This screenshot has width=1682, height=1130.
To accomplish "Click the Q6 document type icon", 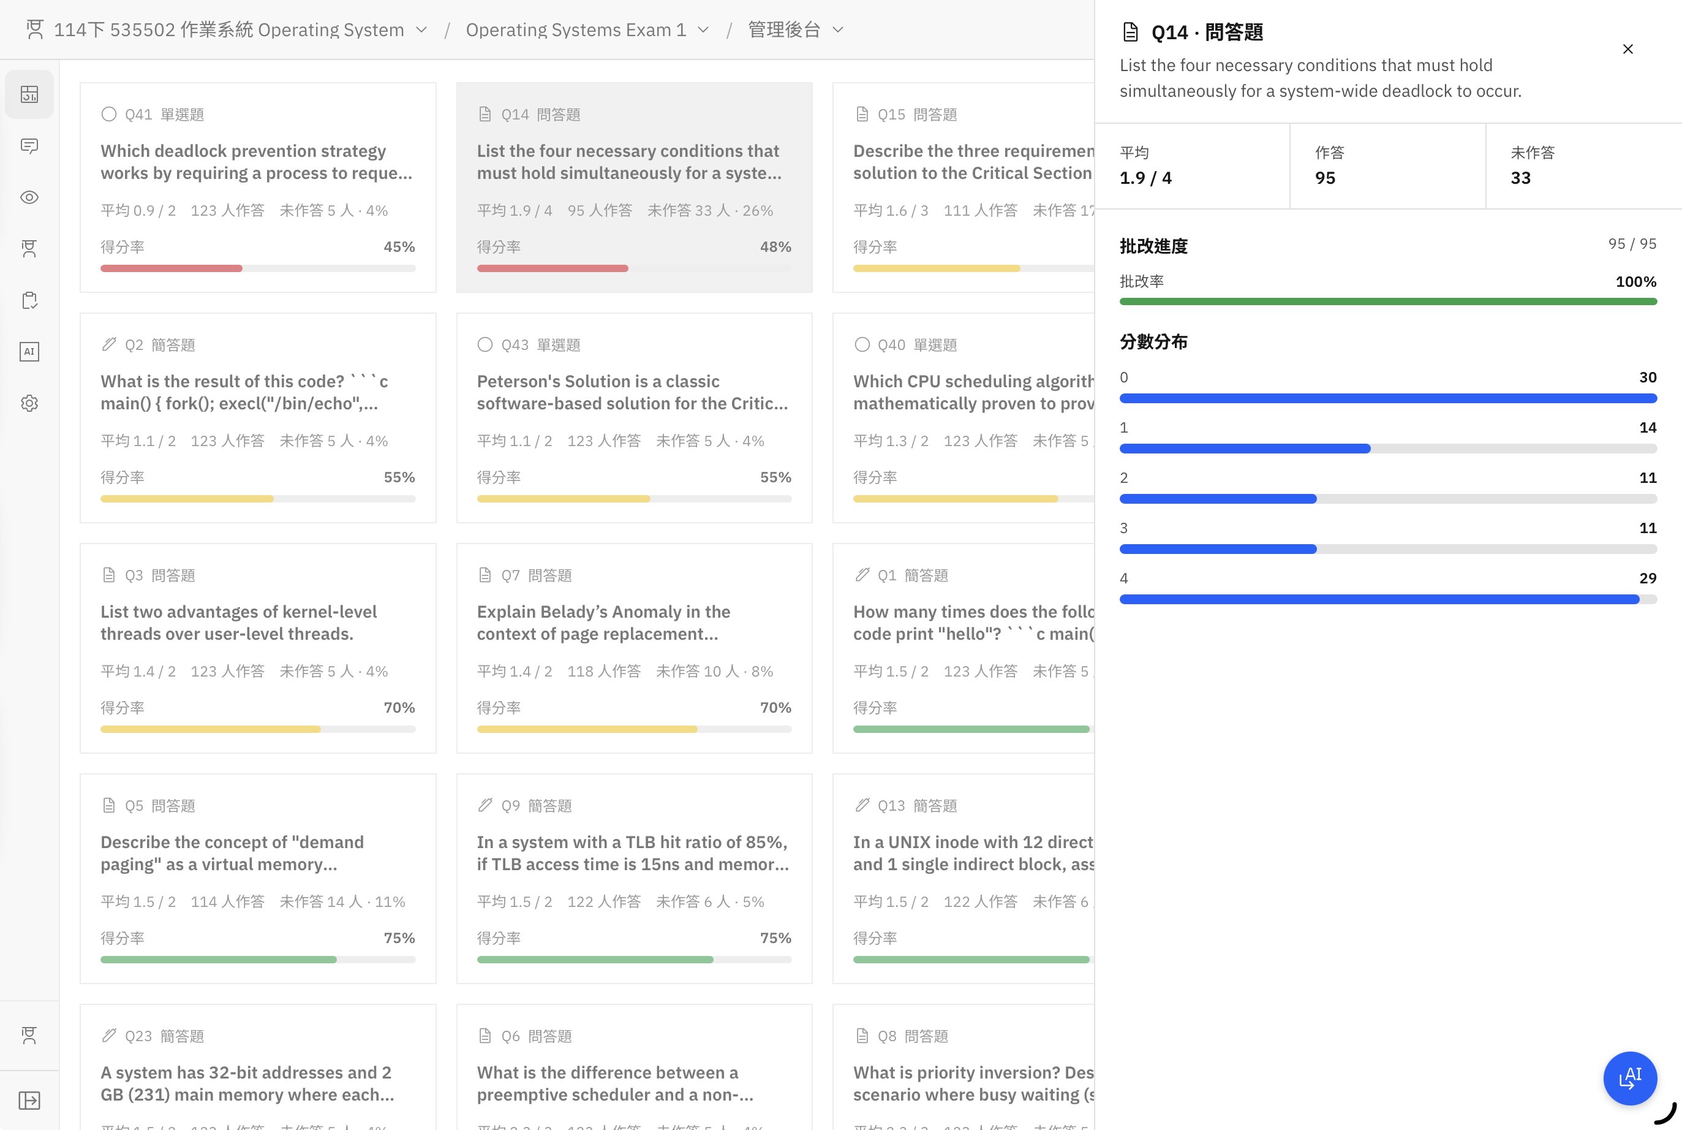I will tap(485, 1036).
